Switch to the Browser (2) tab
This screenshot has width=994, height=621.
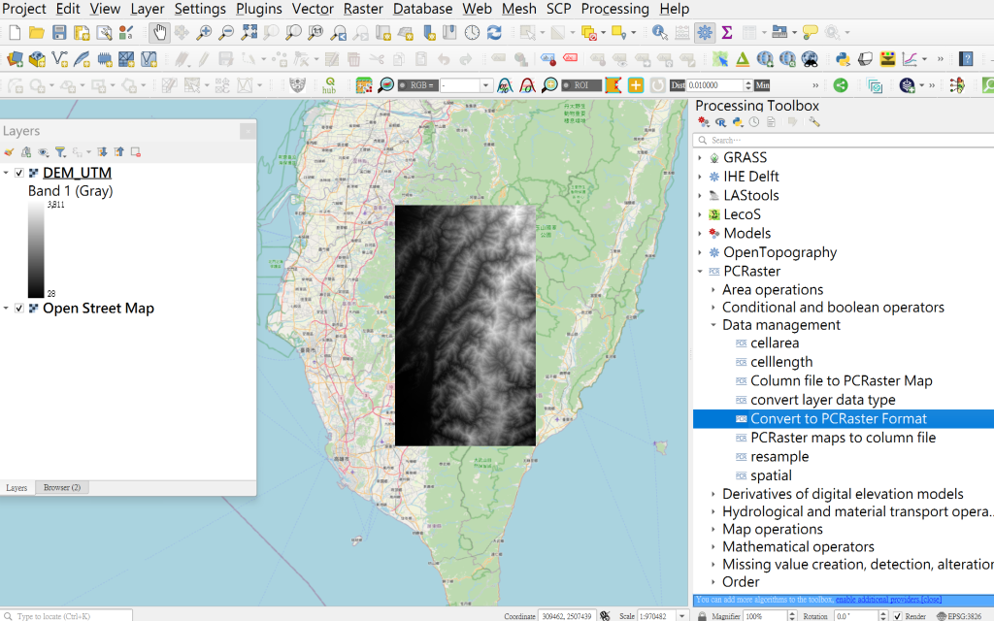click(x=62, y=487)
